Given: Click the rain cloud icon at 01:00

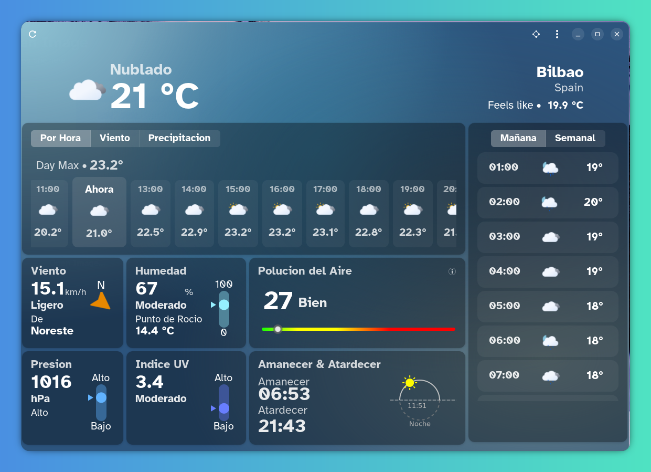Looking at the screenshot, I should coord(550,168).
